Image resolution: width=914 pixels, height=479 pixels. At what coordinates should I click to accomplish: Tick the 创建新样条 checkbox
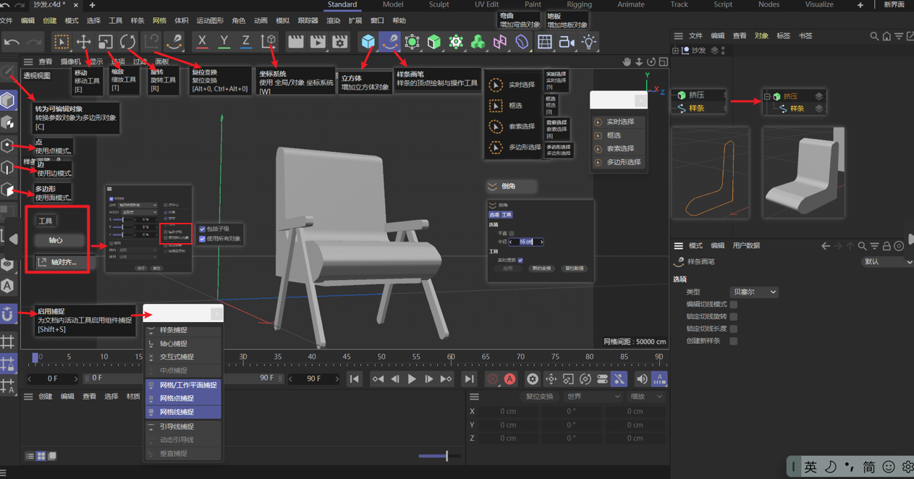point(733,341)
